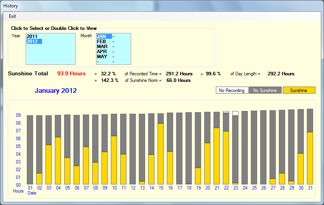Screen dimensions: 324x205
Task: Pick MAR in the Month list
Action: pos(102,46)
